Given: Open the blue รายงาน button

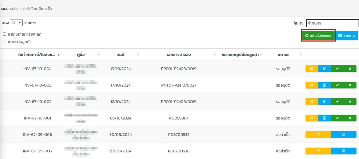Looking at the screenshot, I should pos(347,36).
